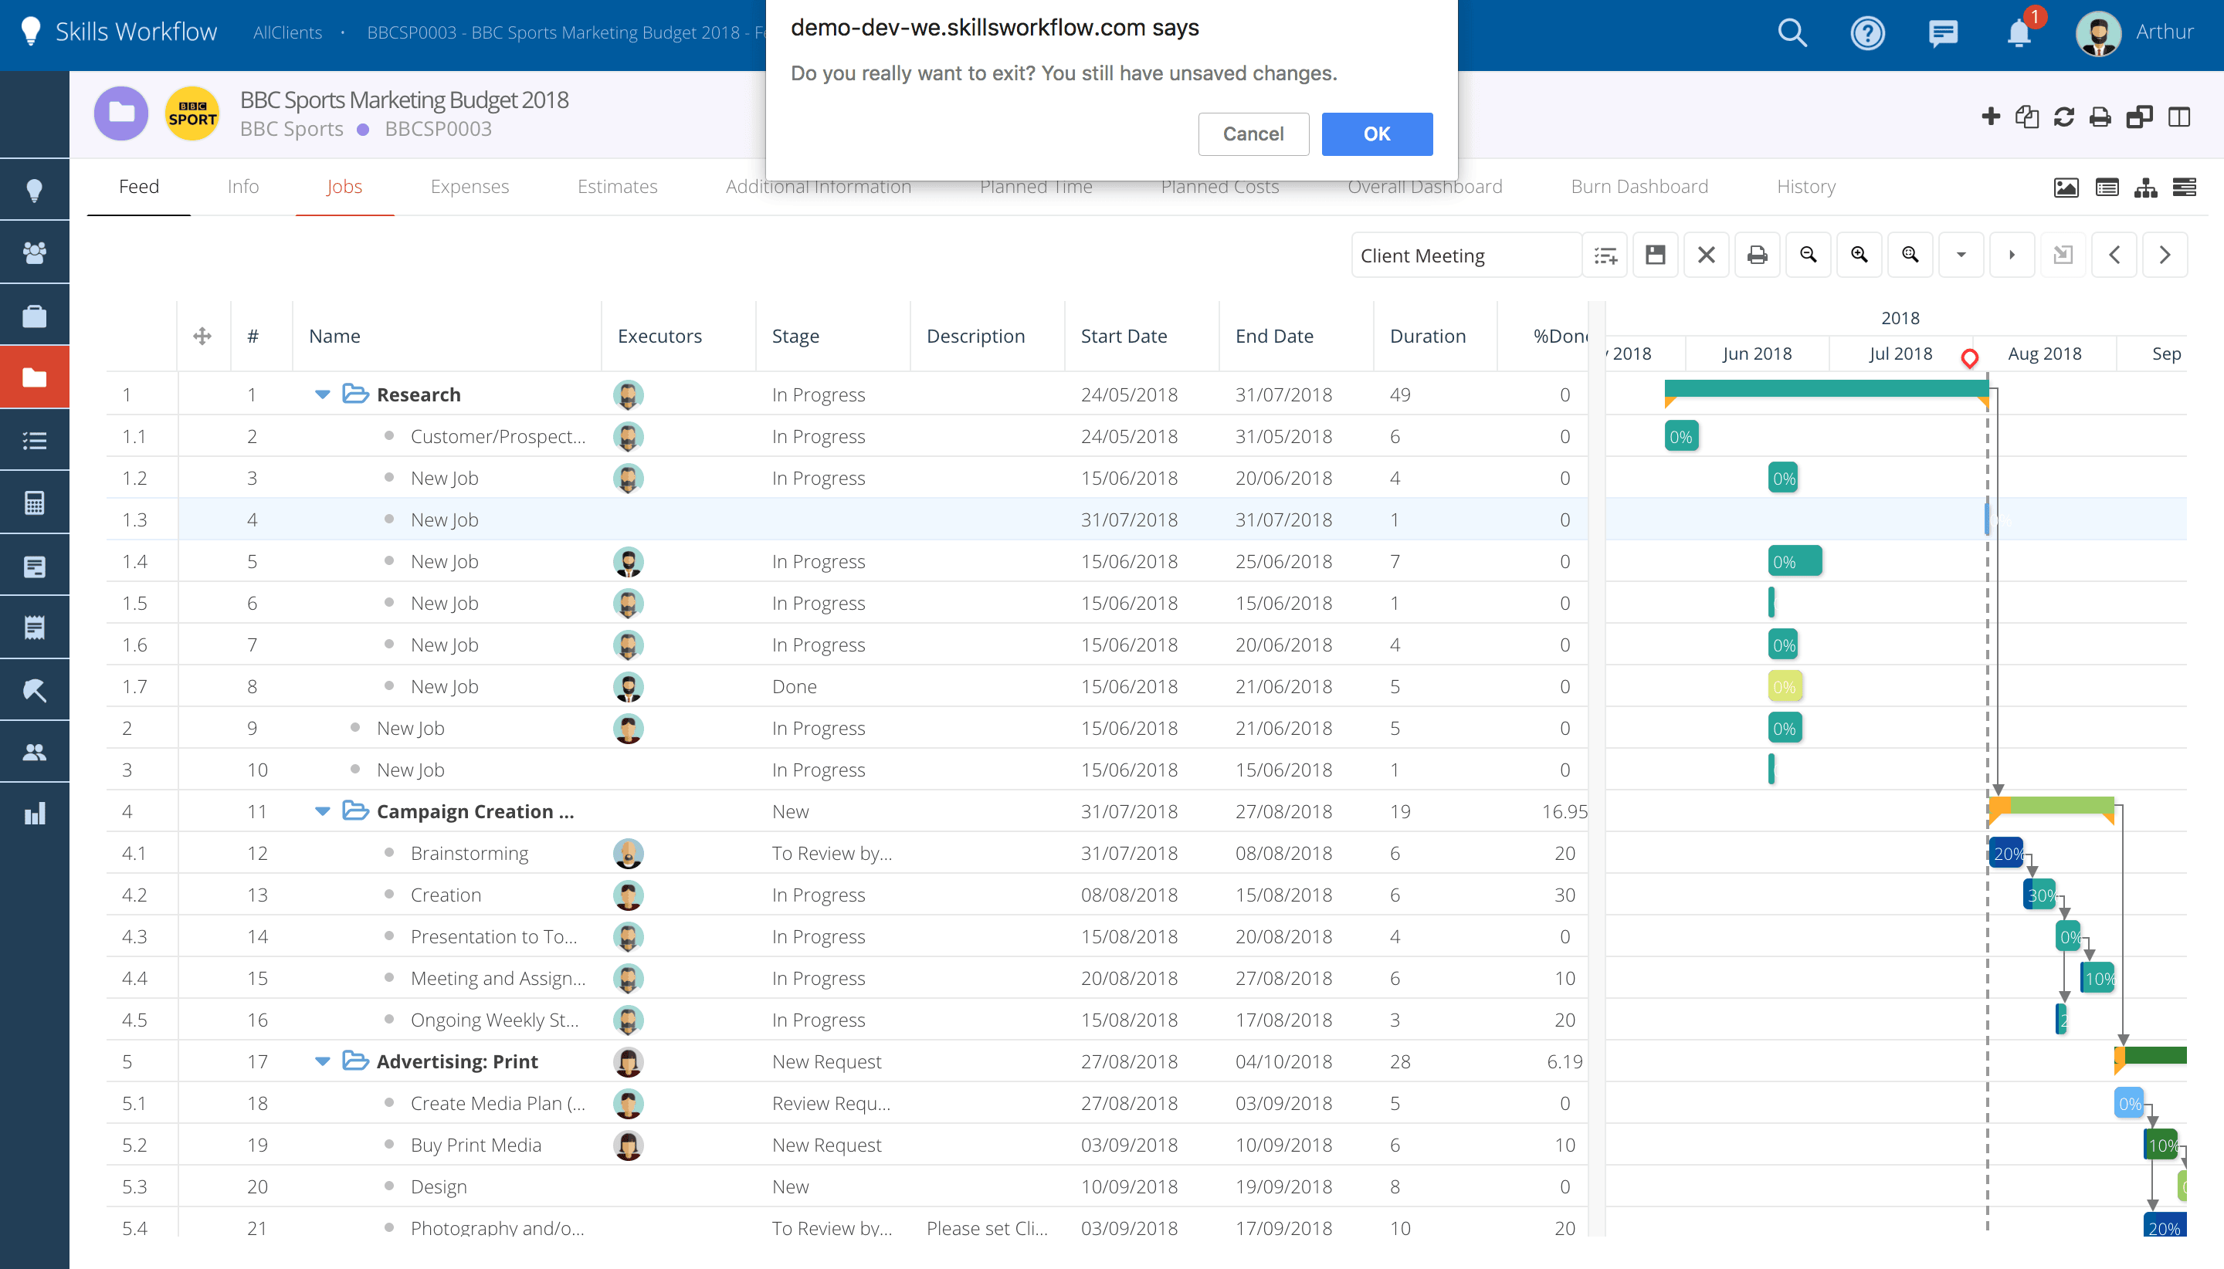The image size is (2224, 1269).
Task: Click the Brainstorming 20% progress bar
Action: 2005,853
